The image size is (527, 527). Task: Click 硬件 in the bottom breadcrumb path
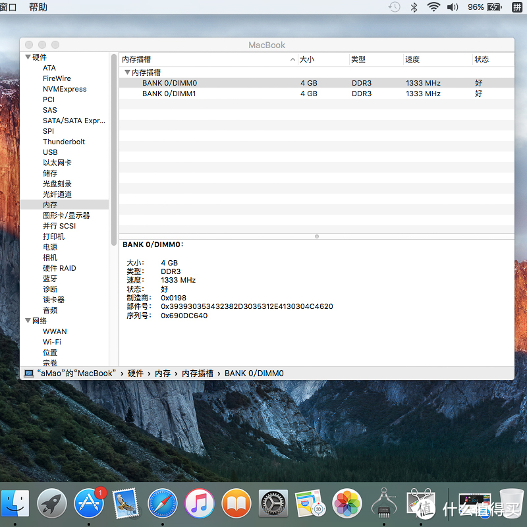(x=136, y=373)
